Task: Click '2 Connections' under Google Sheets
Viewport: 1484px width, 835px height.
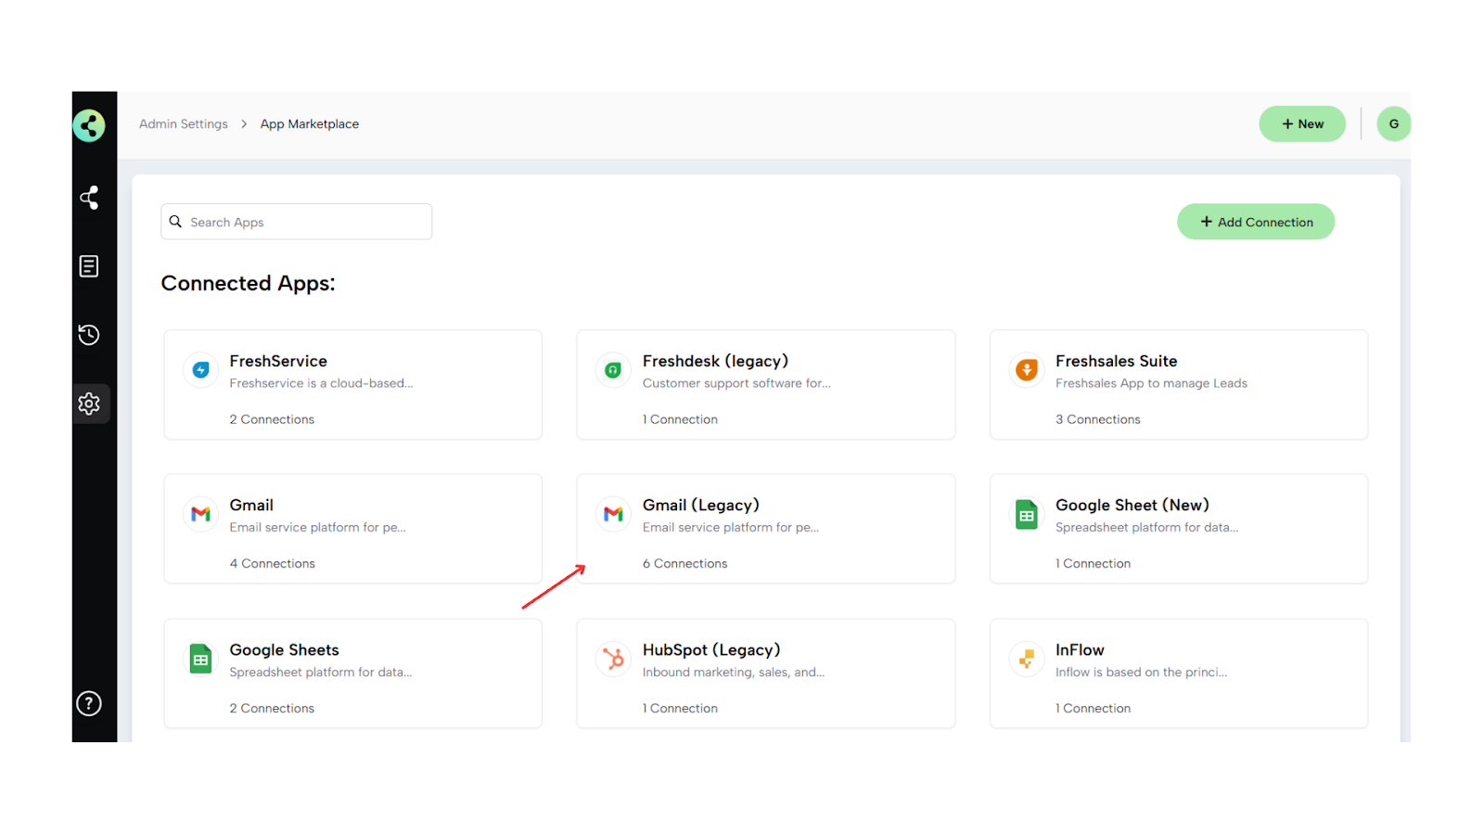Action: pos(272,708)
